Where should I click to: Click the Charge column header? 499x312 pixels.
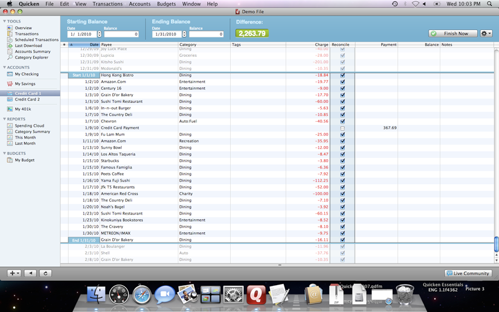tap(308, 44)
